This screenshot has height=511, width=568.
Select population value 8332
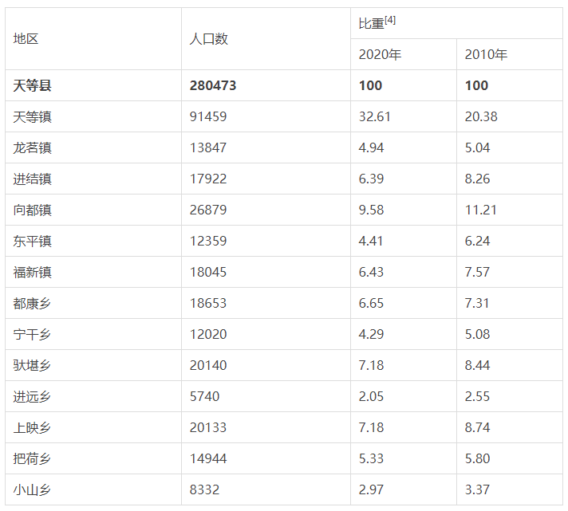coord(204,490)
